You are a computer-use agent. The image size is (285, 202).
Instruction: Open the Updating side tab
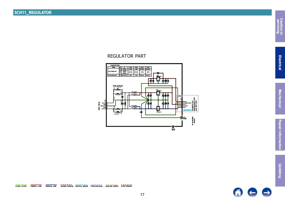click(x=280, y=171)
